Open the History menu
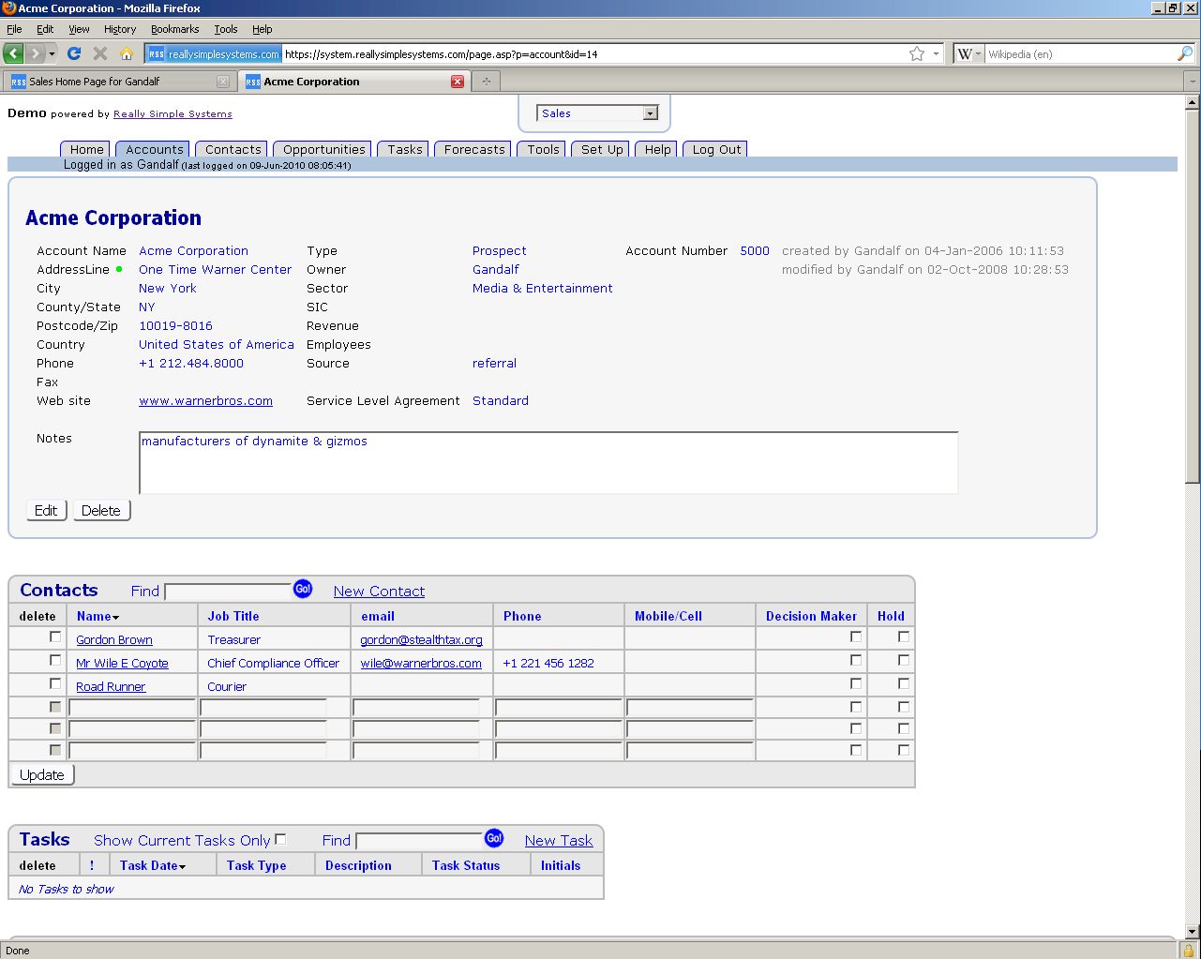Viewport: 1201px width, 959px height. pyautogui.click(x=120, y=29)
